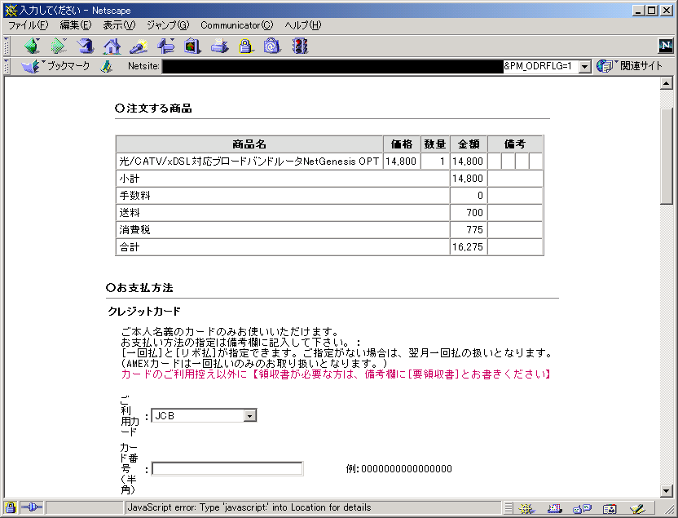Open the 編集(E) menu

tap(76, 25)
